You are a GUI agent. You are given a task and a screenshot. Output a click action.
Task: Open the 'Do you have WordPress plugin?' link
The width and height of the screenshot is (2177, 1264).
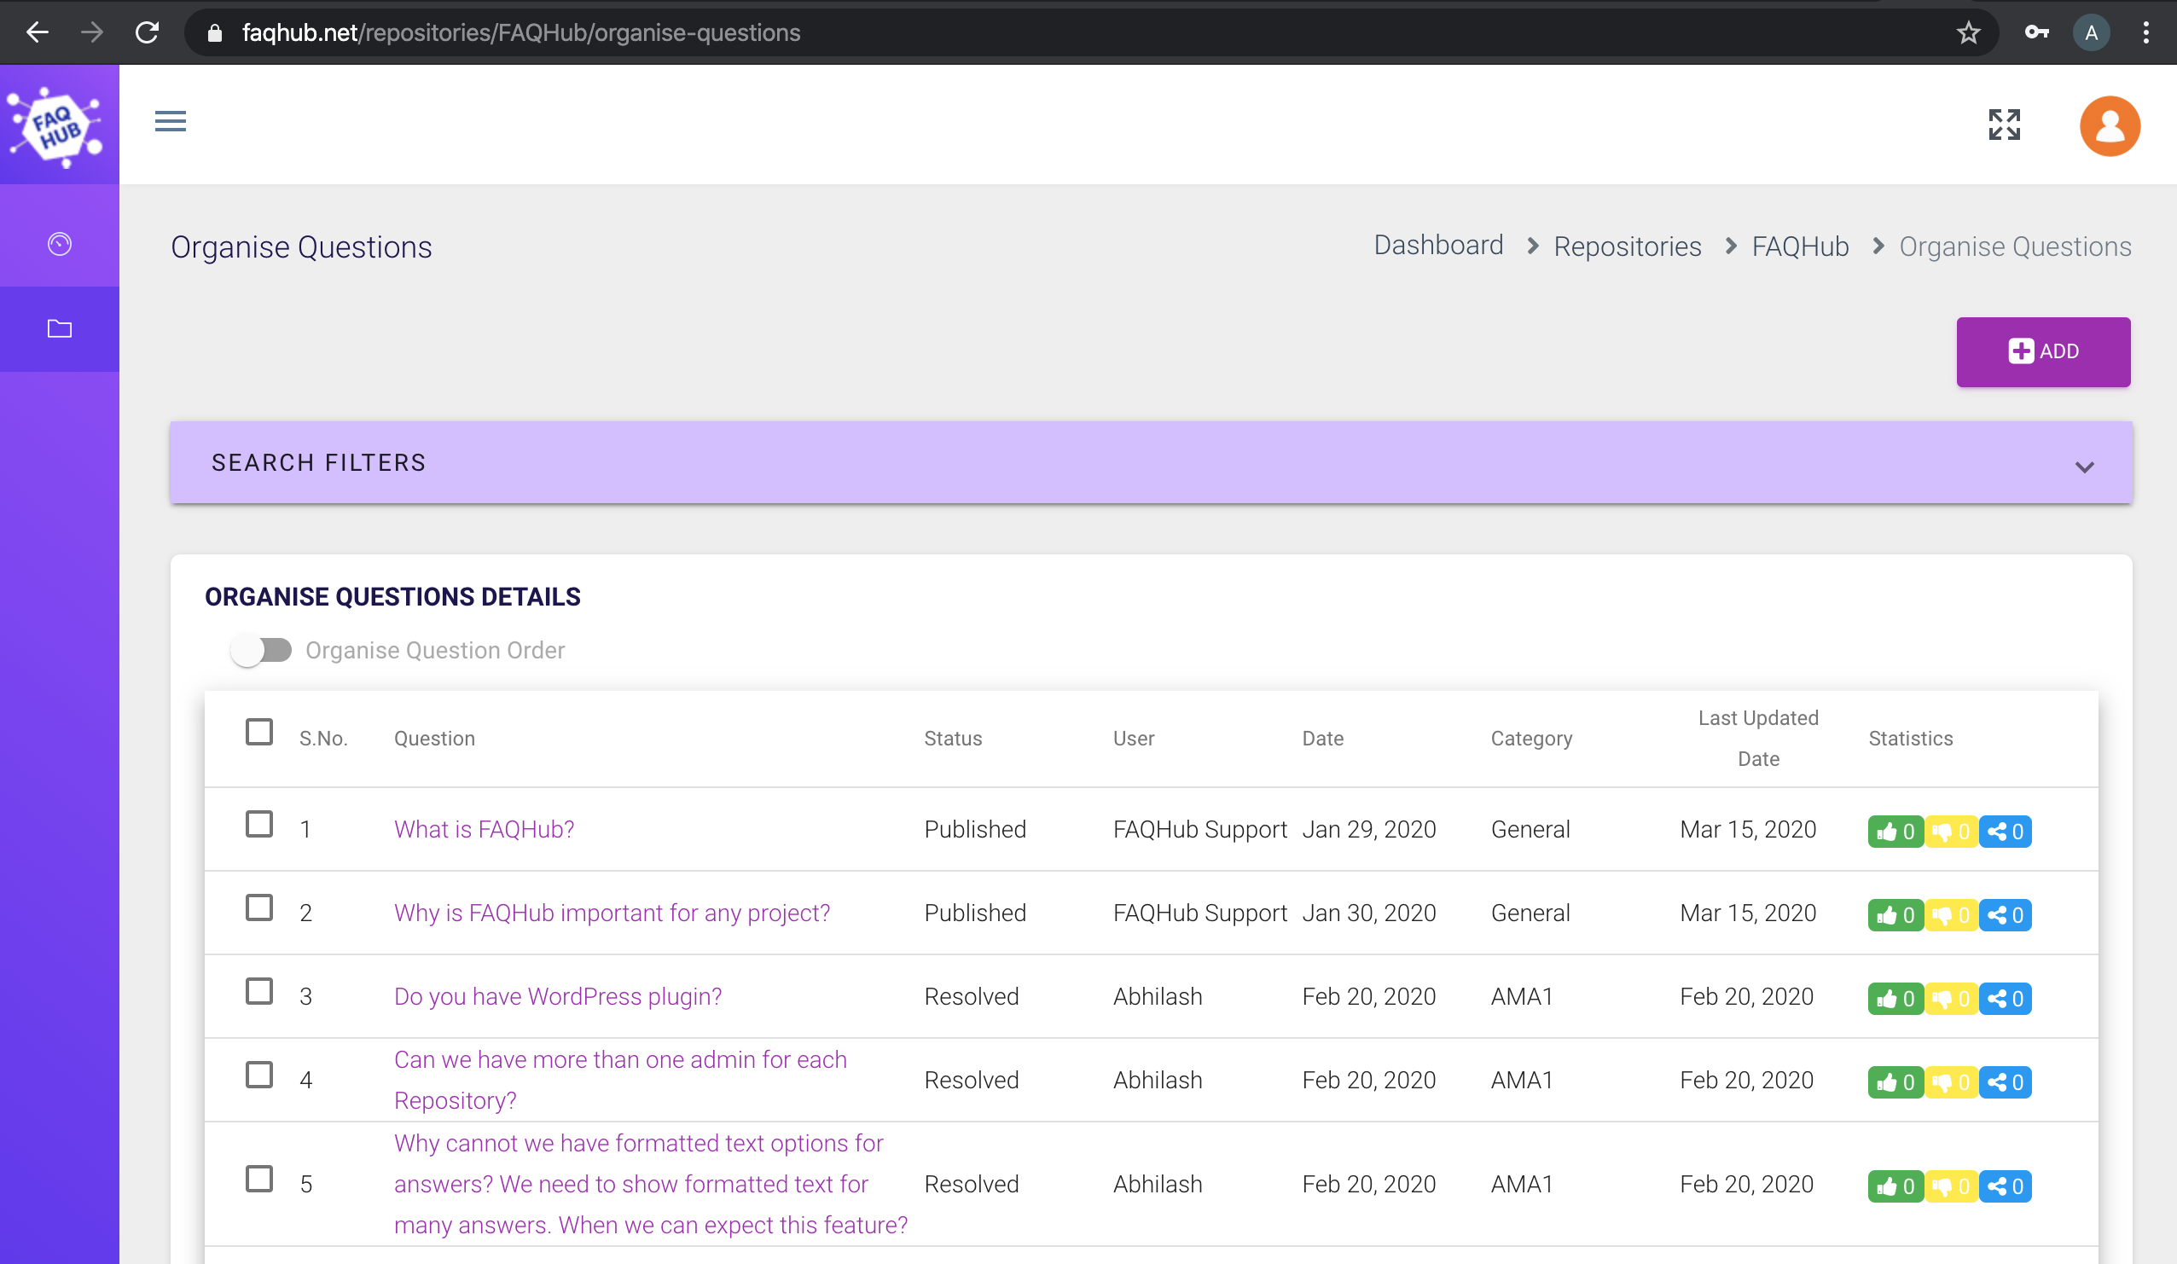coord(557,996)
